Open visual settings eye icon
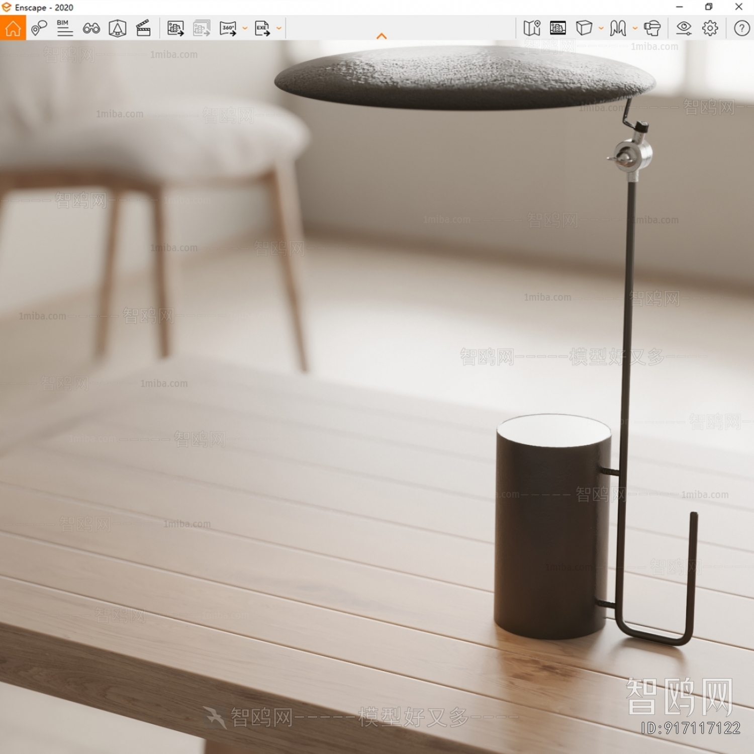The width and height of the screenshot is (754, 754). tap(684, 28)
